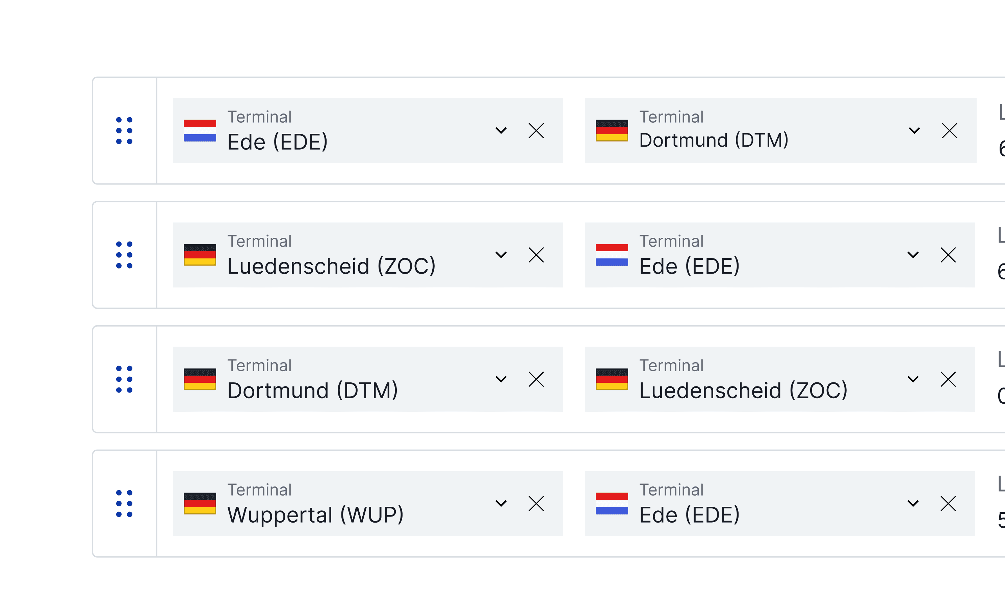Click drag handle of Wuppertal to Ede row
The height and width of the screenshot is (604, 1005).
(x=124, y=503)
